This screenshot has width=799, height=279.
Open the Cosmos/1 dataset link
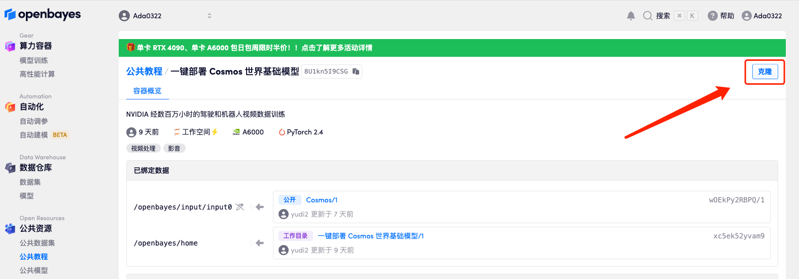coord(322,200)
